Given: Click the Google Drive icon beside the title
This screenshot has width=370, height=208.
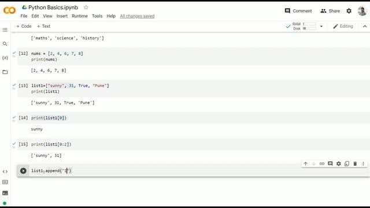Looking at the screenshot, I should click(x=24, y=8).
